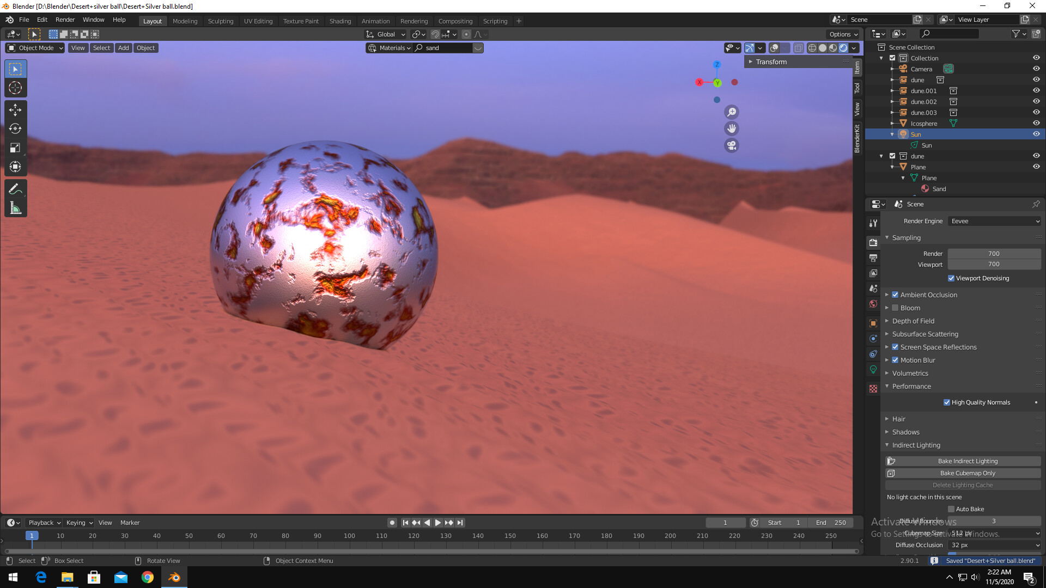1046x588 pixels.
Task: Collapse the Sun object in the outliner
Action: [x=892, y=134]
